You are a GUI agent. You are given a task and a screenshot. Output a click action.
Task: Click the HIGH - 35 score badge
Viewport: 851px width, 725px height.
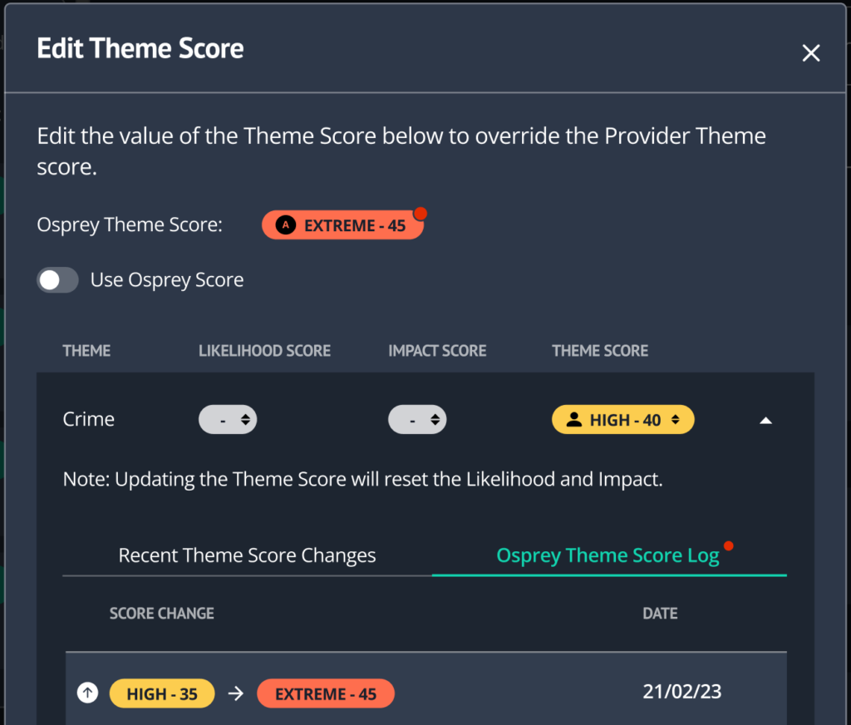point(162,693)
